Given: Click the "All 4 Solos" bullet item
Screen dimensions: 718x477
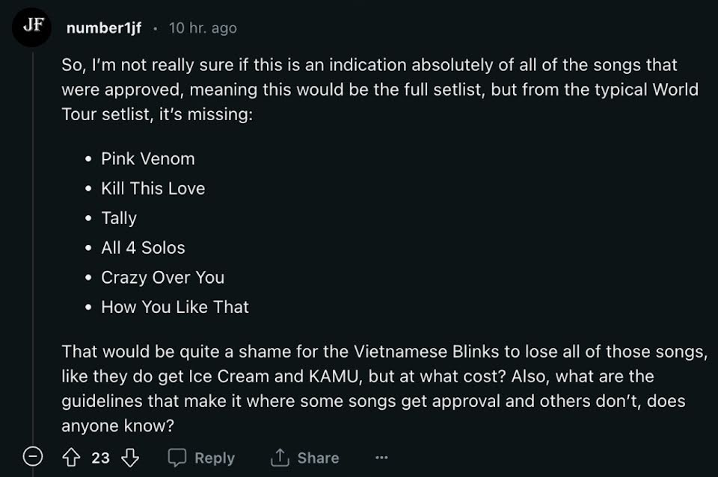Looking at the screenshot, I should point(143,248).
